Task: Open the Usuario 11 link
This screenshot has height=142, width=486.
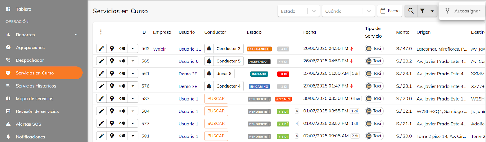Action: (190, 49)
